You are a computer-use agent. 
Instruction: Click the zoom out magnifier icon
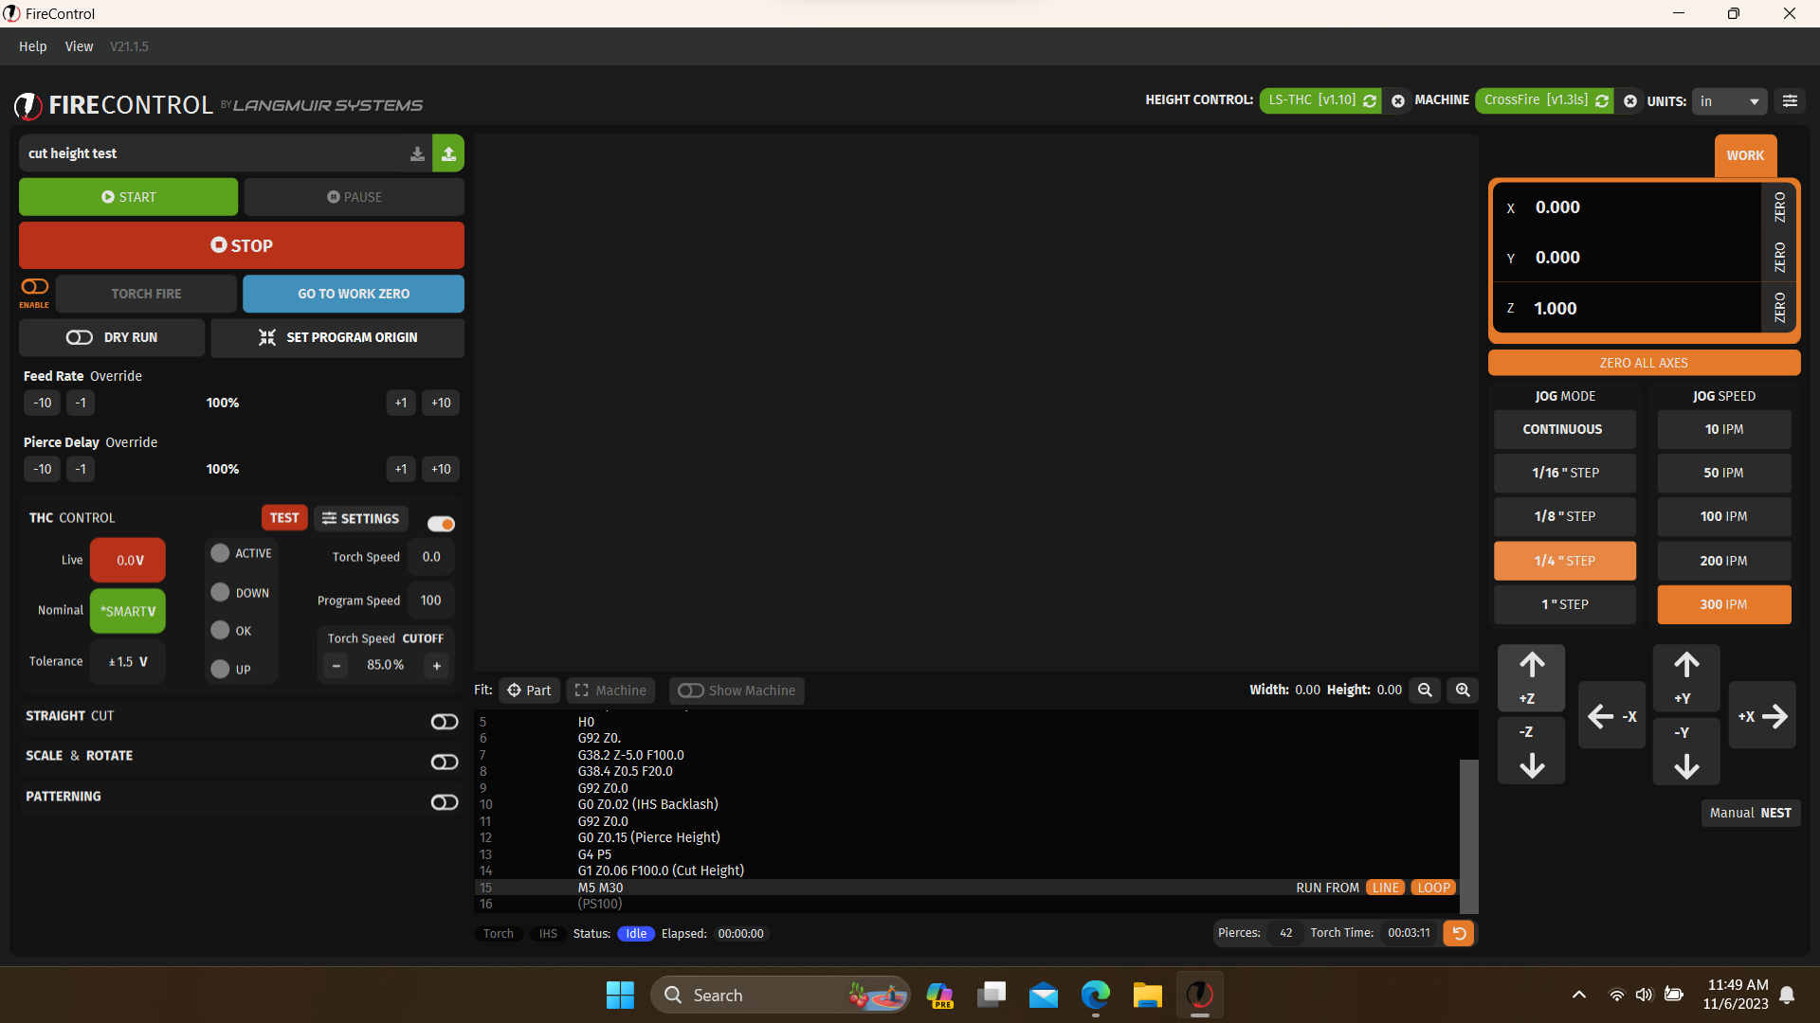1425,691
